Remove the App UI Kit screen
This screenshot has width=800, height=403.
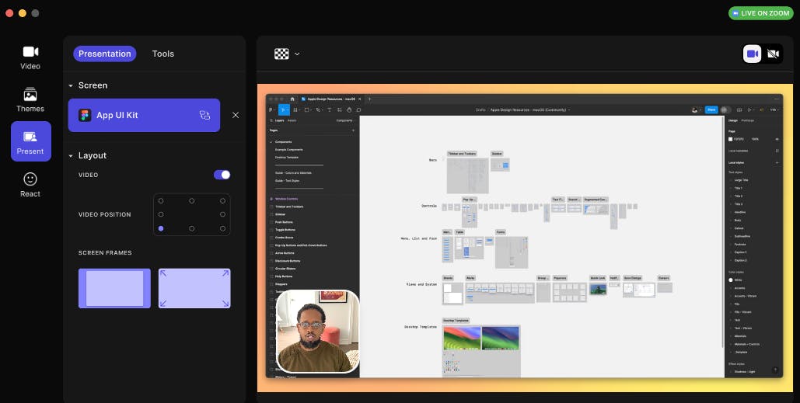[x=236, y=115]
